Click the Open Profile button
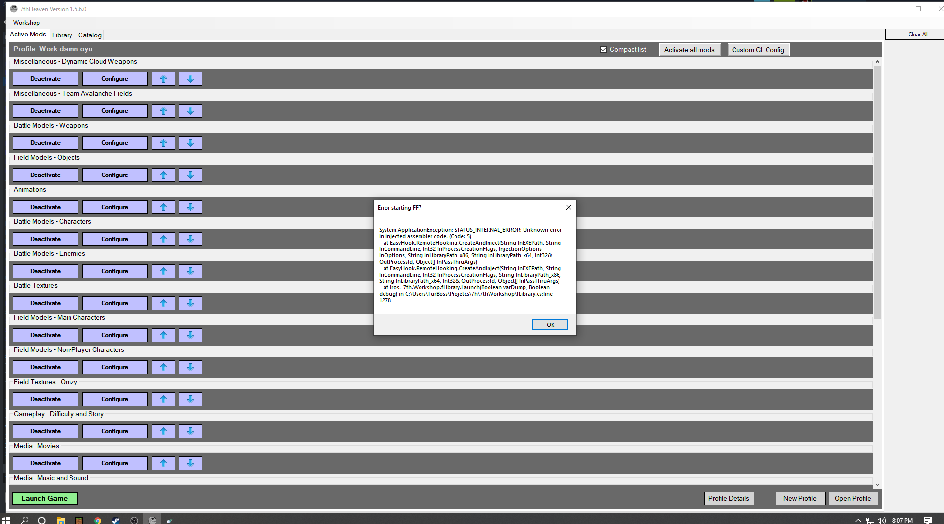Viewport: 944px width, 524px height. pos(853,499)
